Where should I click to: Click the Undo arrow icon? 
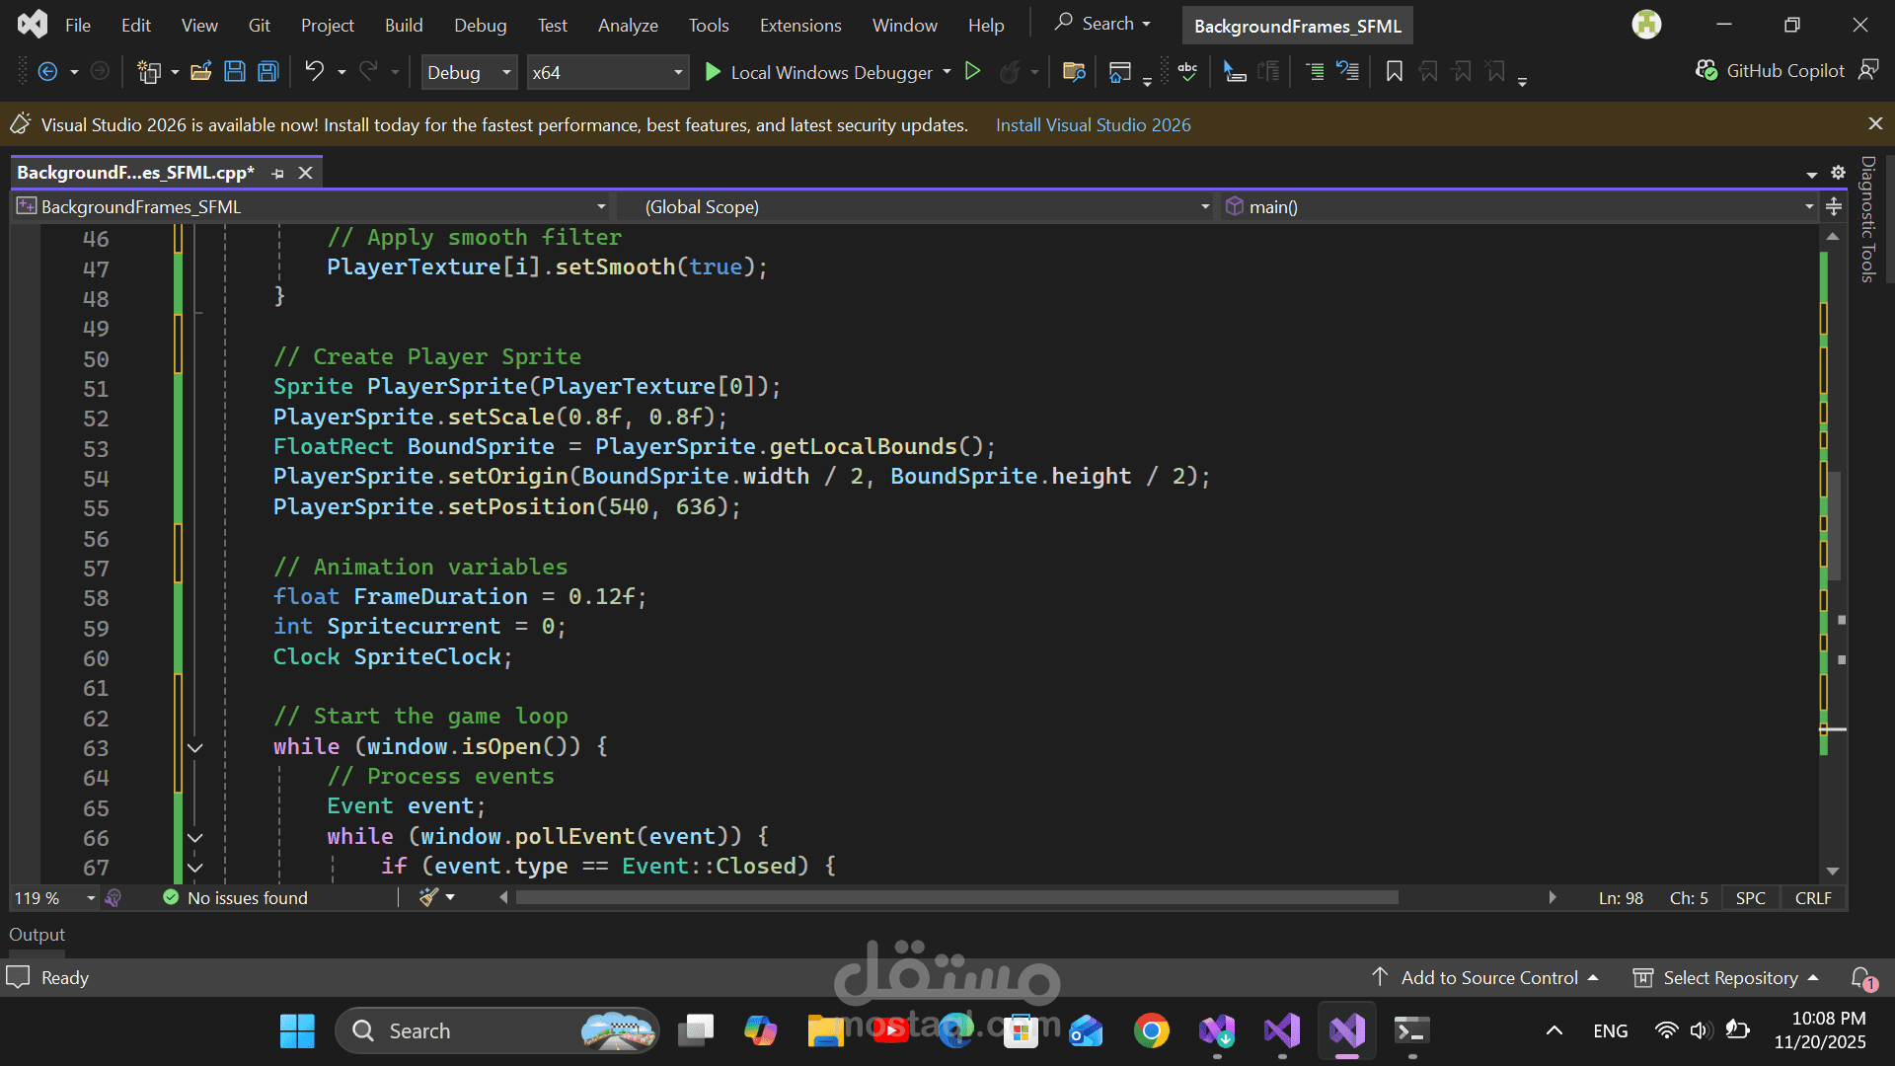tap(314, 71)
